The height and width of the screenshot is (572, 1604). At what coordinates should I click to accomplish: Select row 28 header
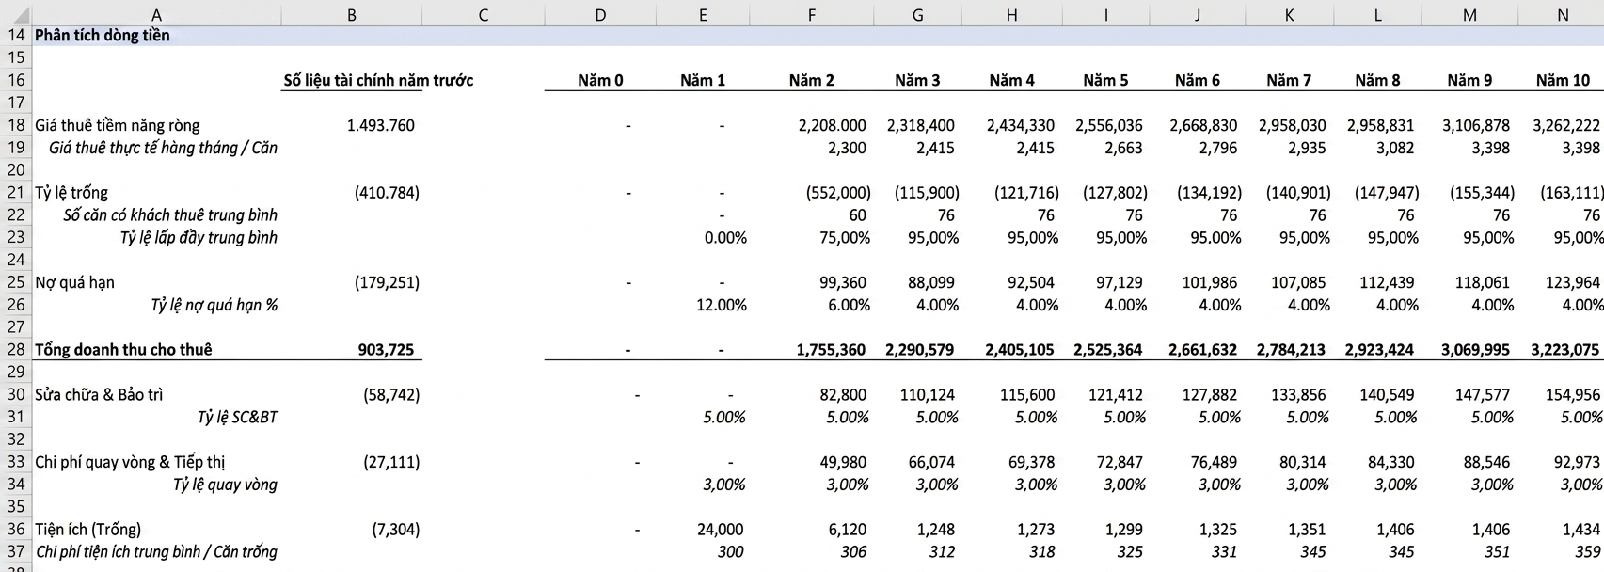coord(15,349)
